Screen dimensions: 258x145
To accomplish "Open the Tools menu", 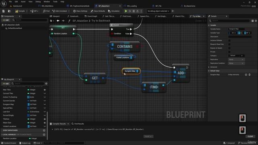I will (x=55, y=2).
